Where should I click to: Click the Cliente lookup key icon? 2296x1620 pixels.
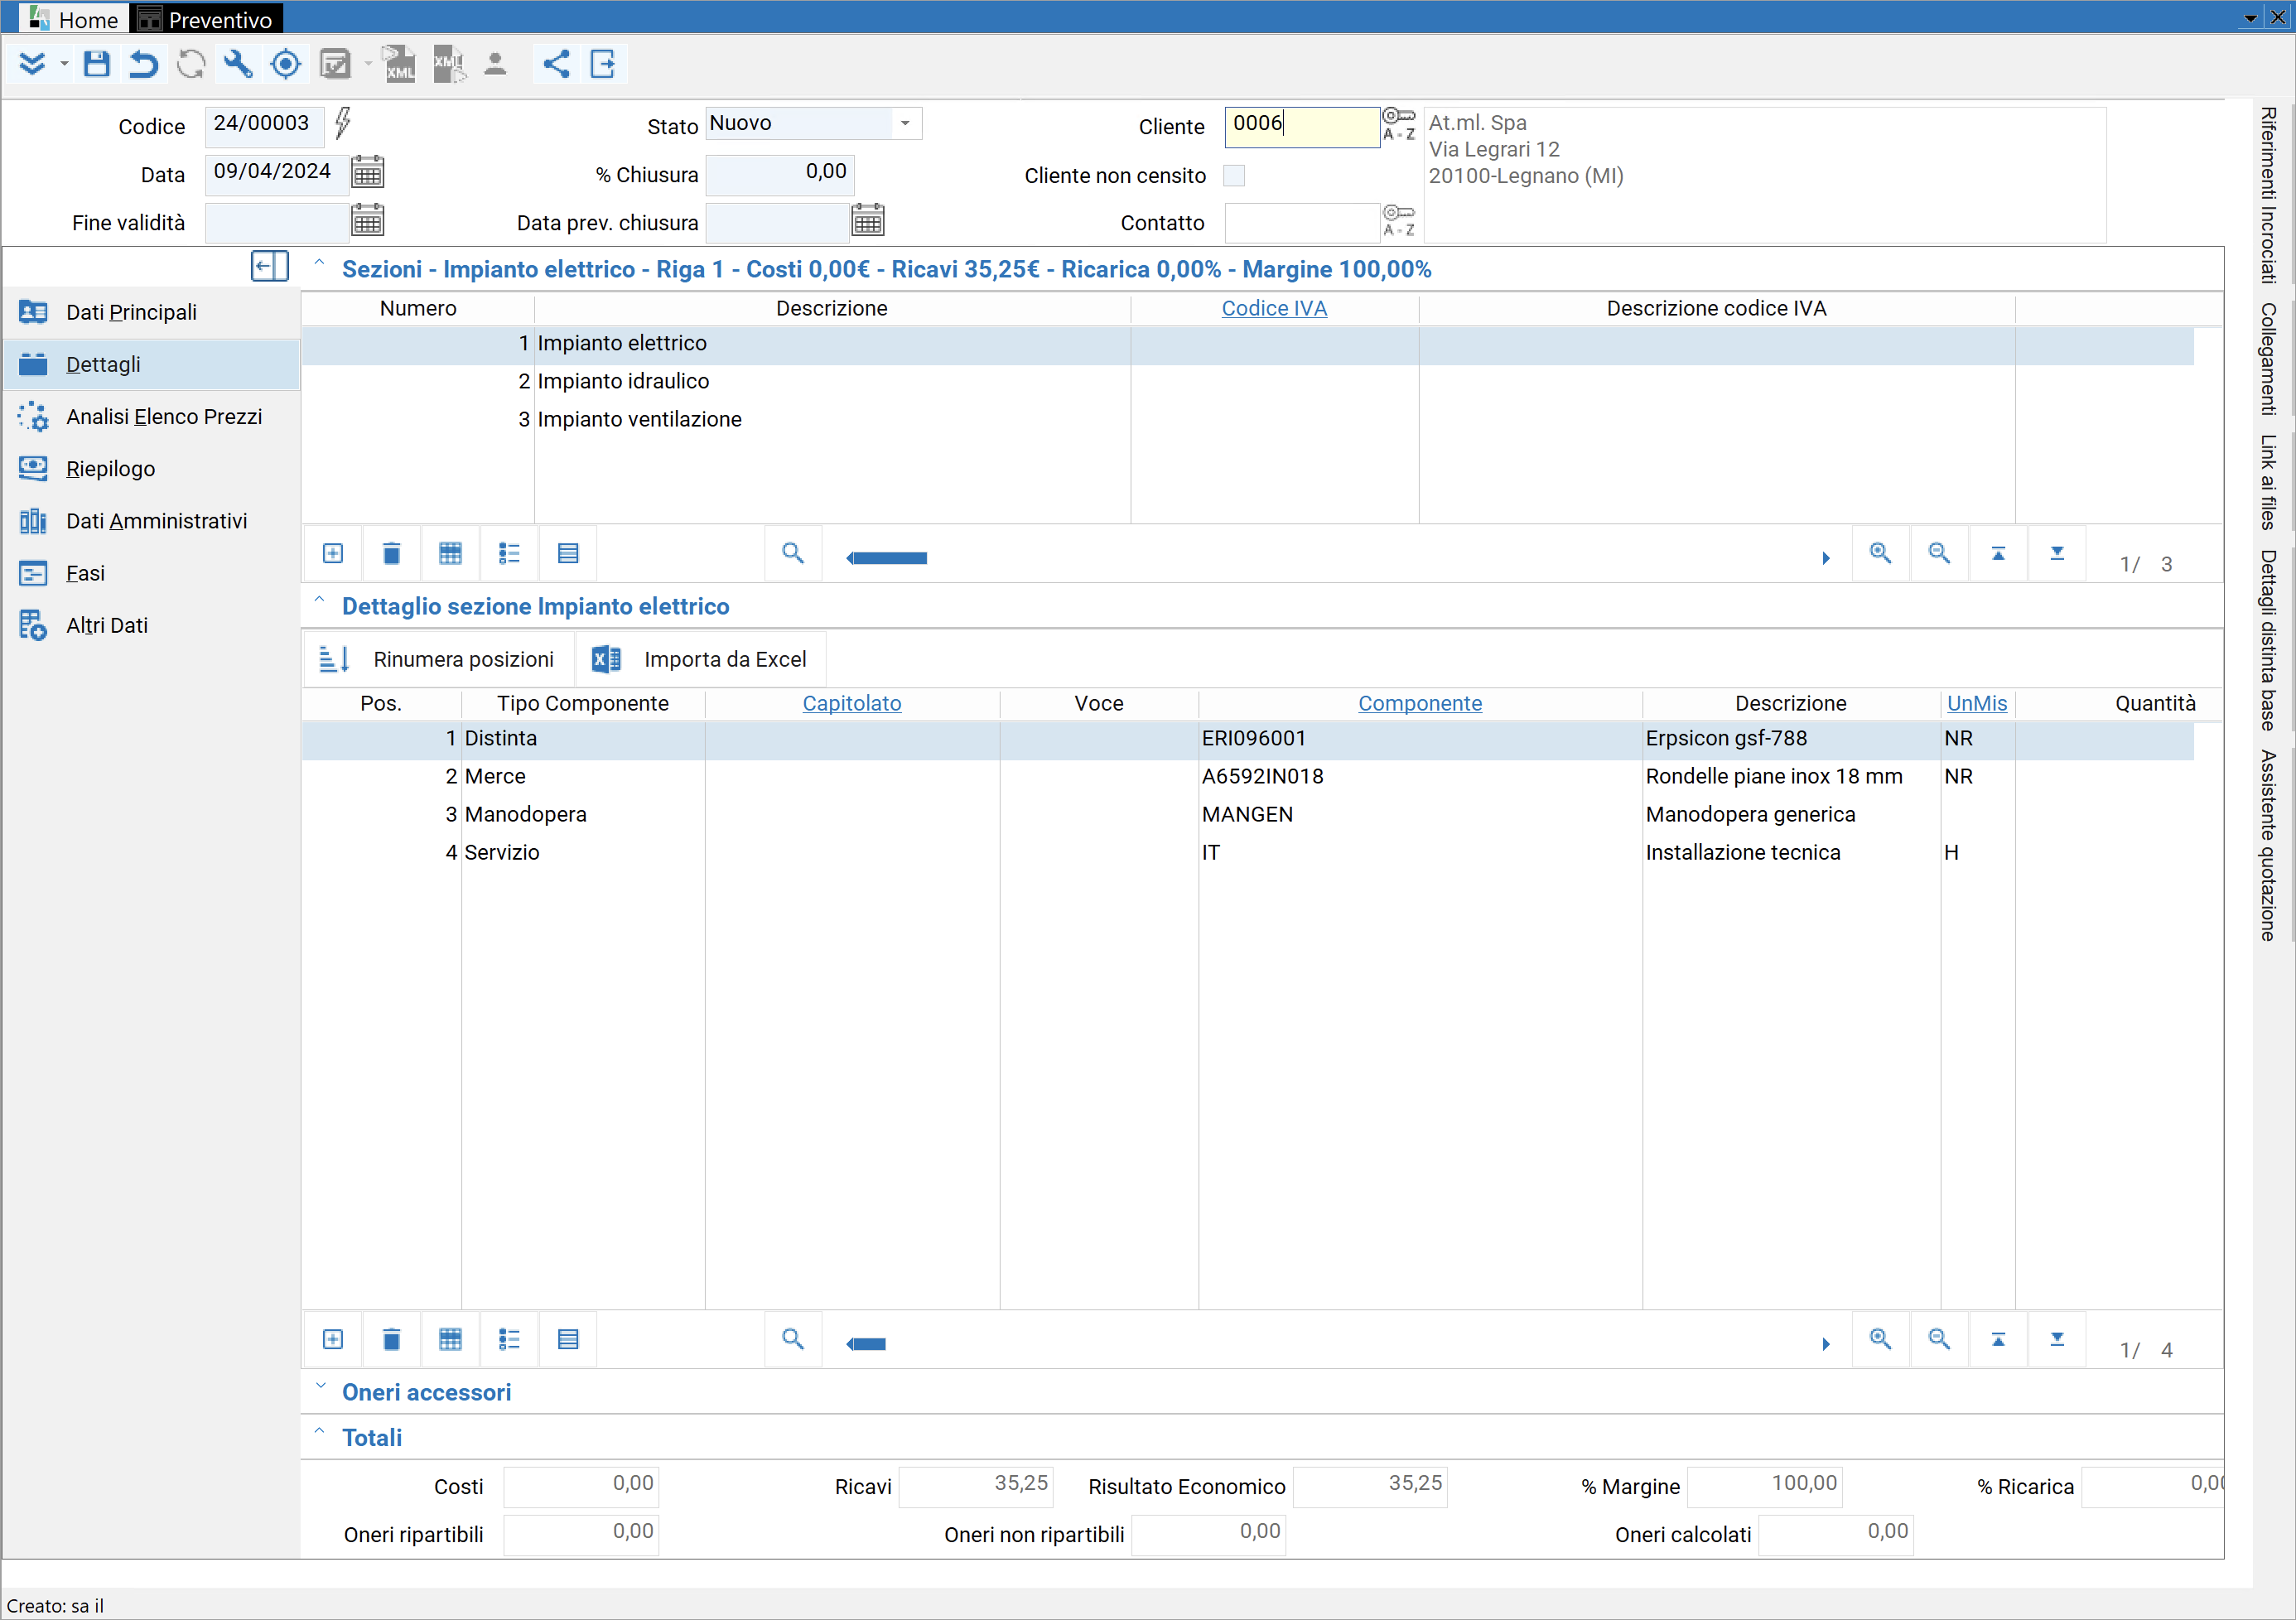(1398, 124)
